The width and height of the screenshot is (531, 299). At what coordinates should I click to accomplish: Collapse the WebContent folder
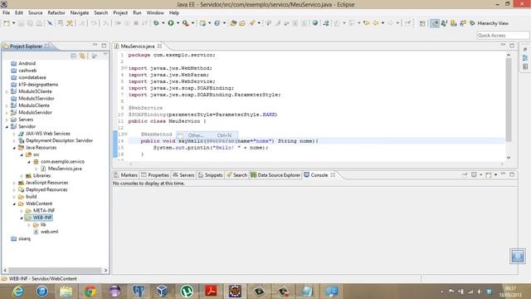tap(14, 203)
